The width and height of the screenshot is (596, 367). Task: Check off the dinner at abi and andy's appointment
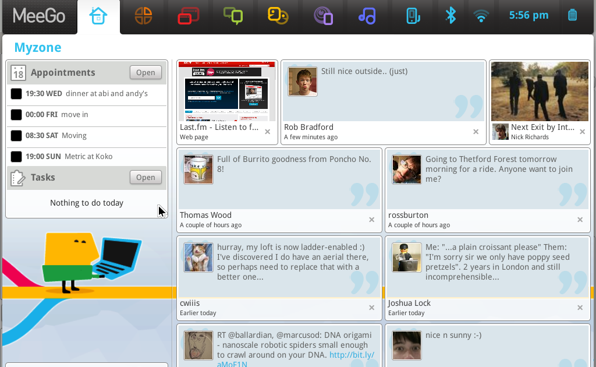16,93
